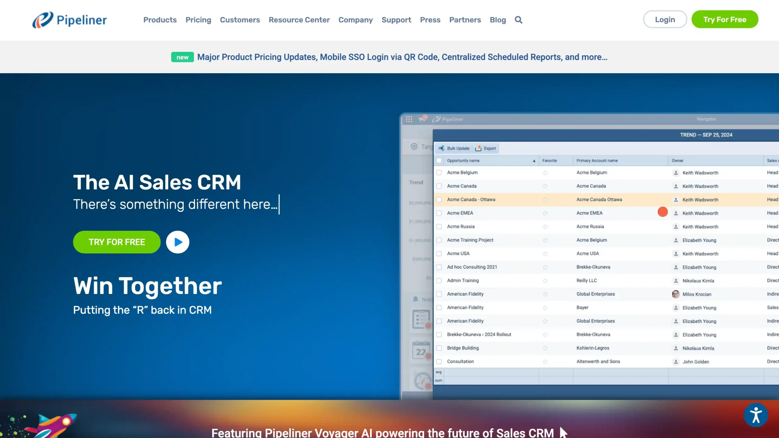Viewport: 779px width, 438px height.
Task: Expand the Products dropdown menu
Action: pyautogui.click(x=160, y=20)
